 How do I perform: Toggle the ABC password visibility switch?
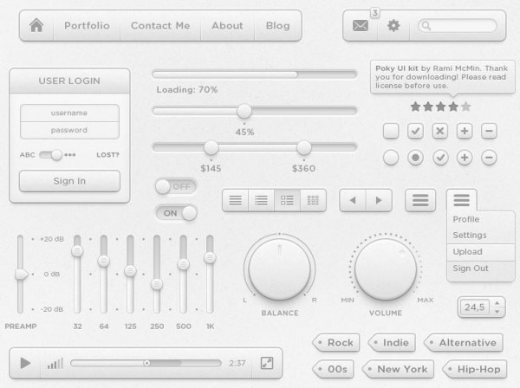(51, 155)
